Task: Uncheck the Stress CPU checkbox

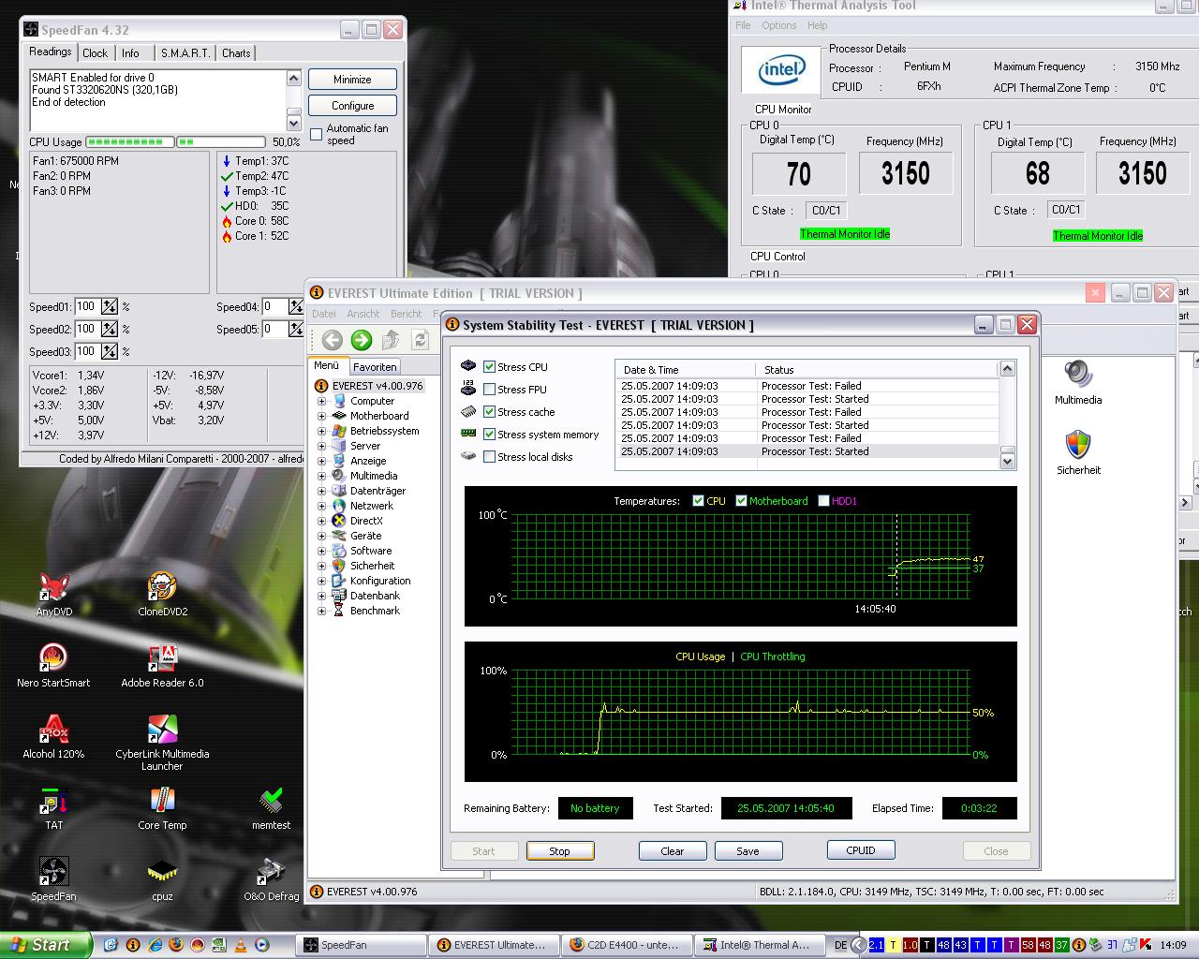Action: 489,366
